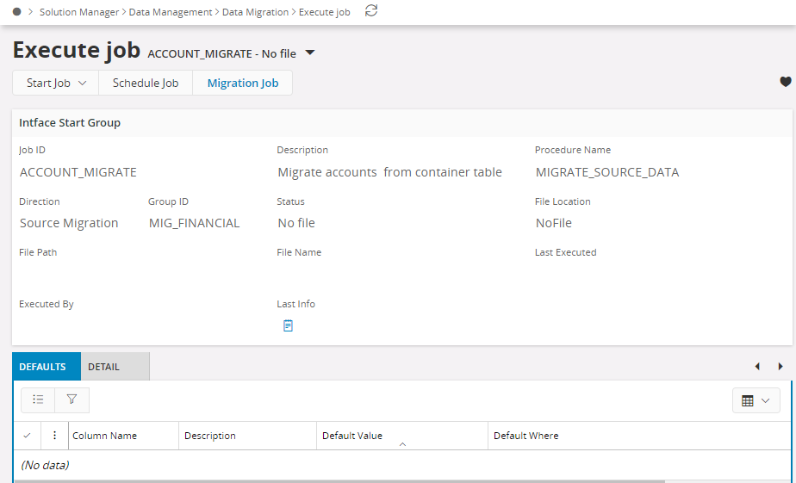Viewport: 796px width, 483px height.
Task: Go to Data Migration breadcrumb link
Action: point(254,12)
